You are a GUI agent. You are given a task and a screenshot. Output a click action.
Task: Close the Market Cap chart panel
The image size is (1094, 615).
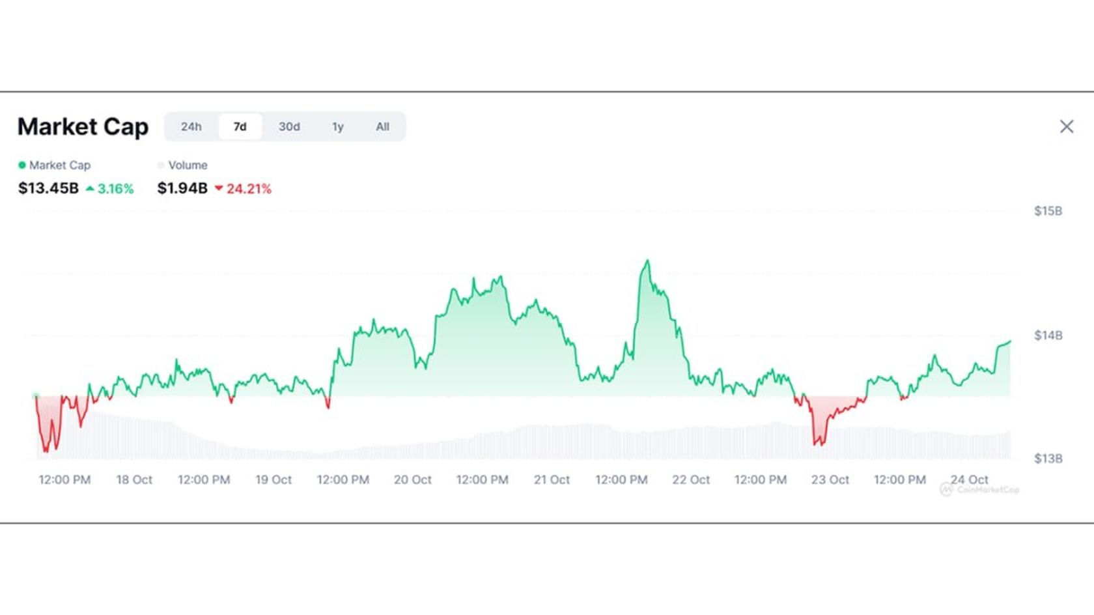pyautogui.click(x=1067, y=126)
